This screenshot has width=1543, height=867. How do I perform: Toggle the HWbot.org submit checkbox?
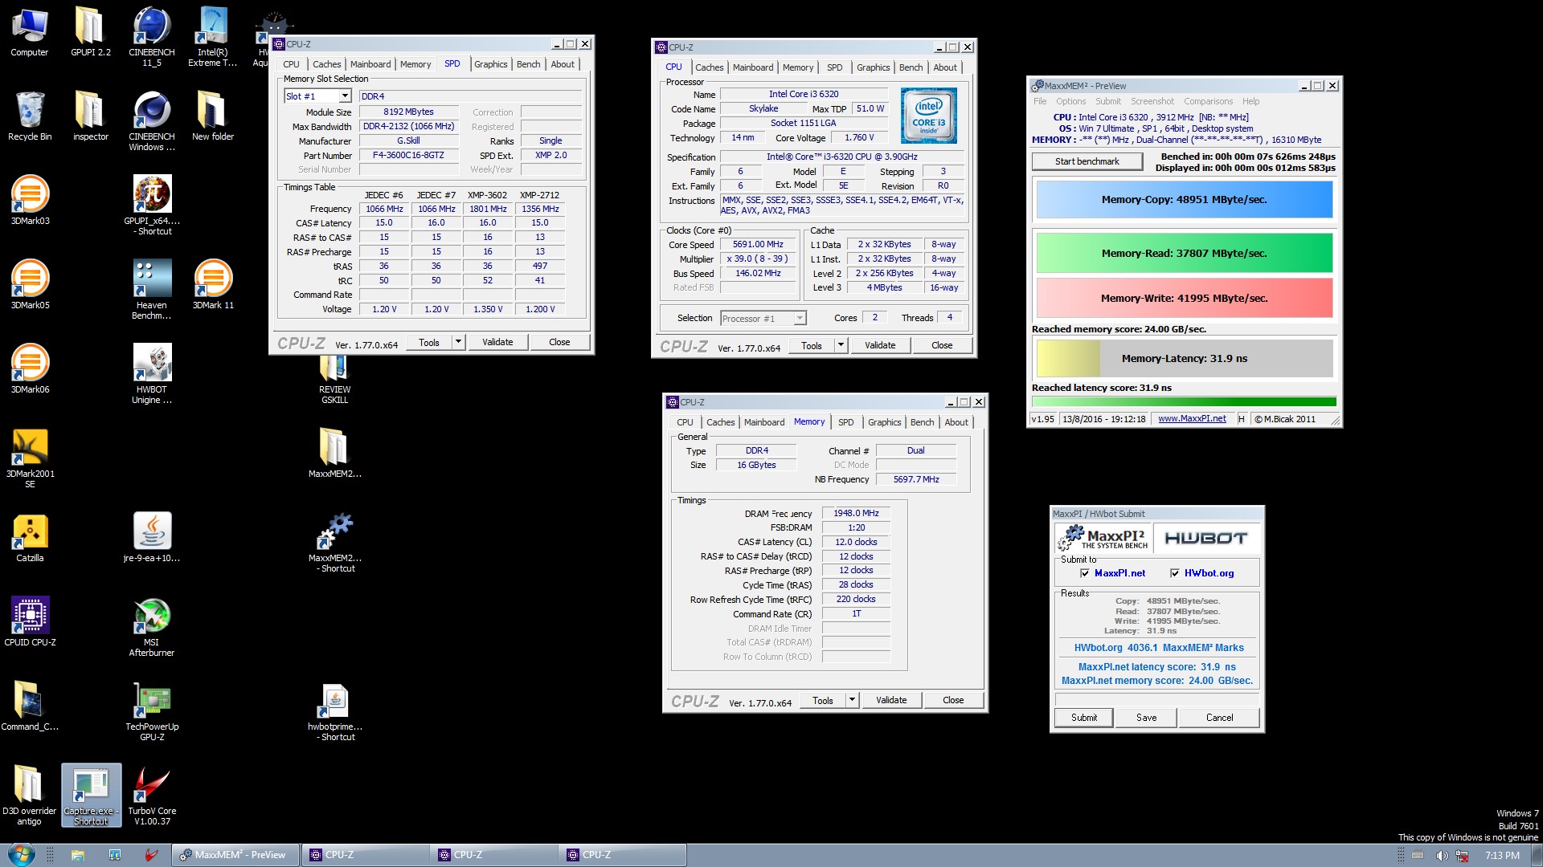pyautogui.click(x=1175, y=573)
